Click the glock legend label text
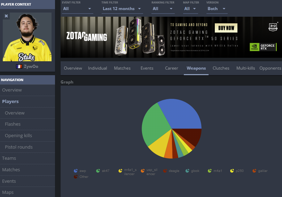The width and height of the screenshot is (282, 197). point(195,171)
